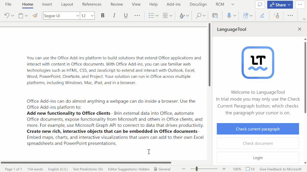The width and height of the screenshot is (307, 172).
Task: Click Editor Suggestions: Hidden status
Action: (129, 169)
